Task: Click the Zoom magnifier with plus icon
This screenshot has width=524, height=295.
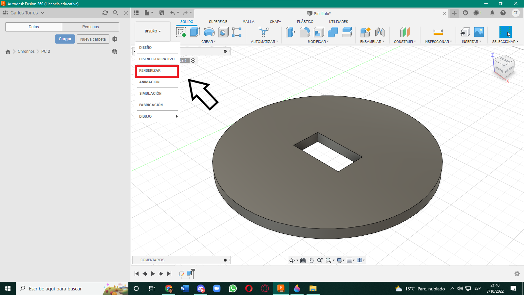Action: coord(320,260)
